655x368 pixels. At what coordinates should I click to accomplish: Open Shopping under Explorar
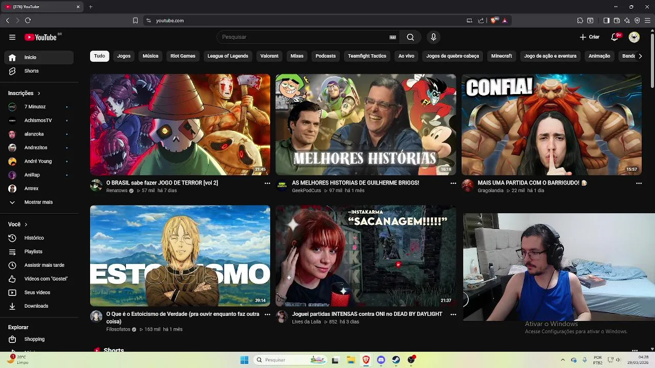pyautogui.click(x=39, y=339)
